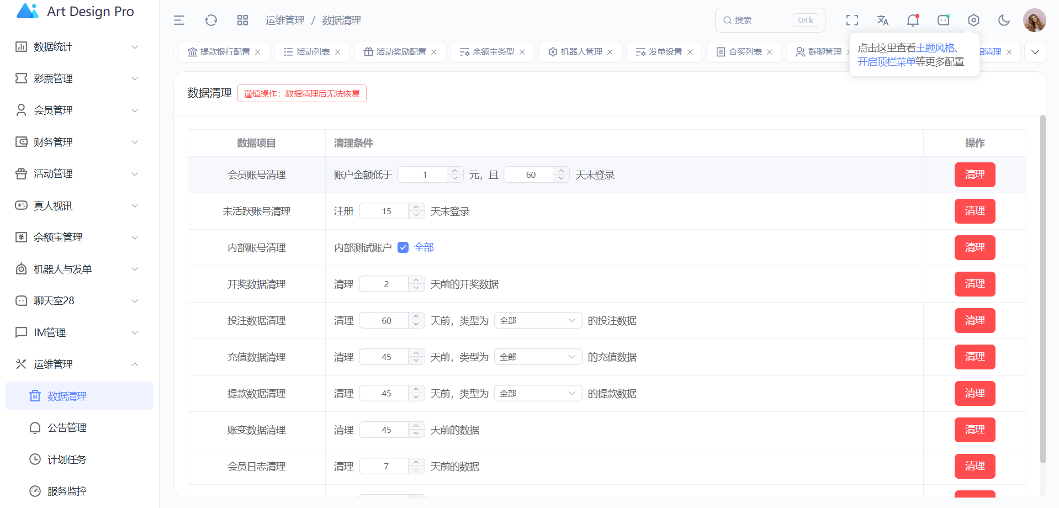Collapse the sidebar with the menu icon

point(179,20)
